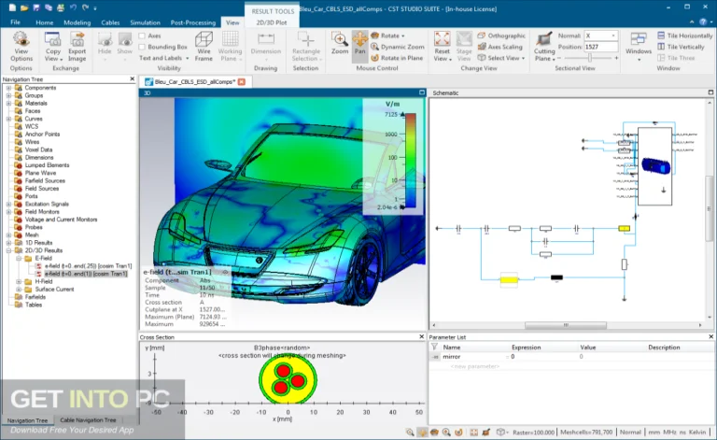Viewport: 717px width, 440px height.
Task: Click the zoom icon in status bar
Action: coord(410,432)
